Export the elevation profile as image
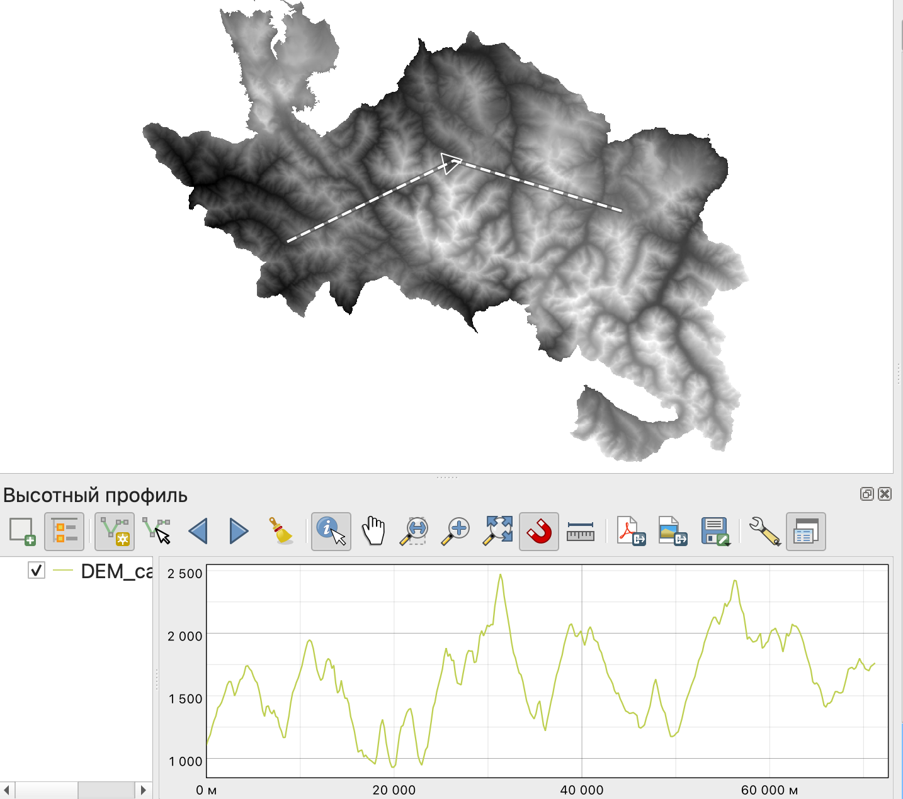This screenshot has height=799, width=903. [672, 532]
